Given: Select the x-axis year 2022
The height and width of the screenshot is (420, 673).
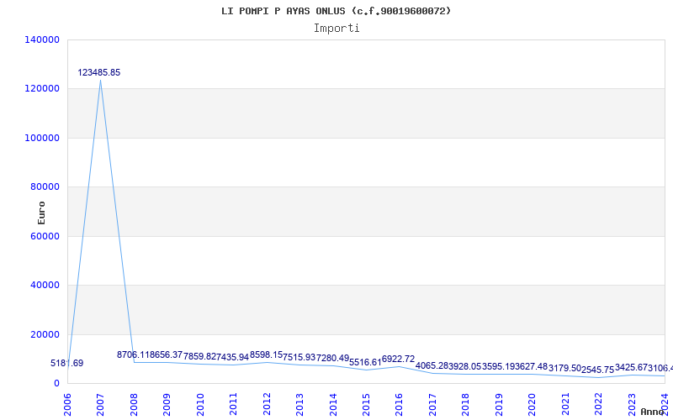Looking at the screenshot, I should click(x=598, y=404).
